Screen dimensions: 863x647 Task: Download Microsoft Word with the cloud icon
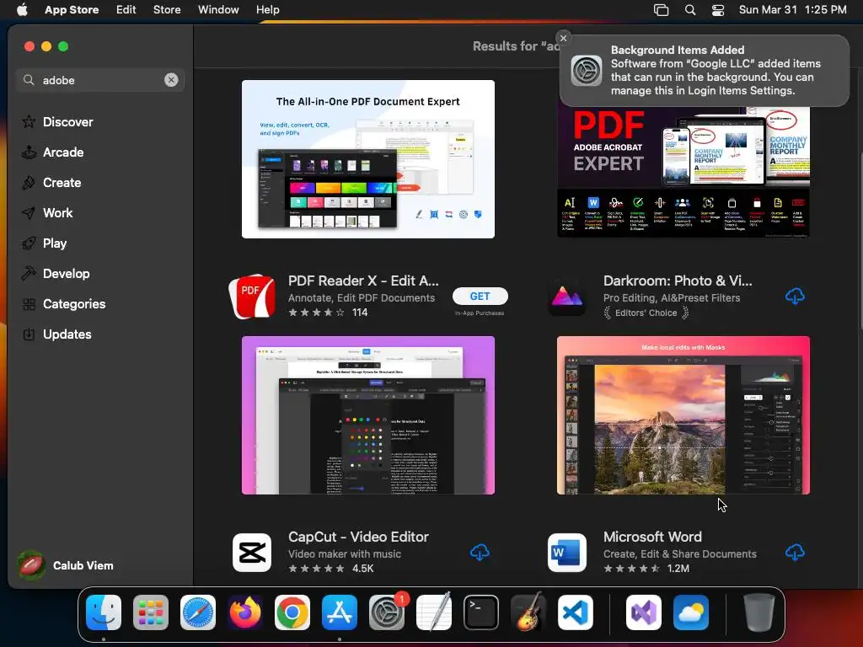click(x=795, y=552)
